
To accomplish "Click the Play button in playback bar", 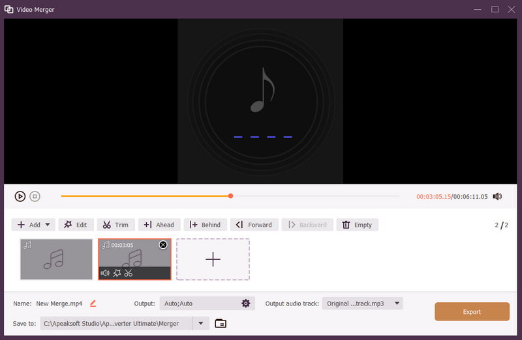I will tap(20, 196).
